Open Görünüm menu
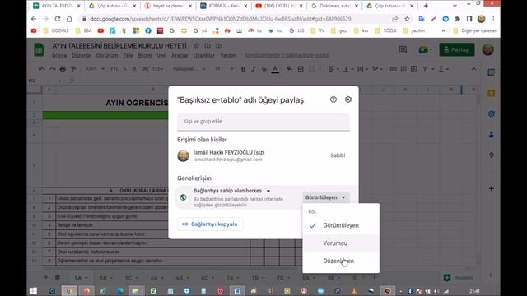The width and height of the screenshot is (527, 296). pos(107,55)
